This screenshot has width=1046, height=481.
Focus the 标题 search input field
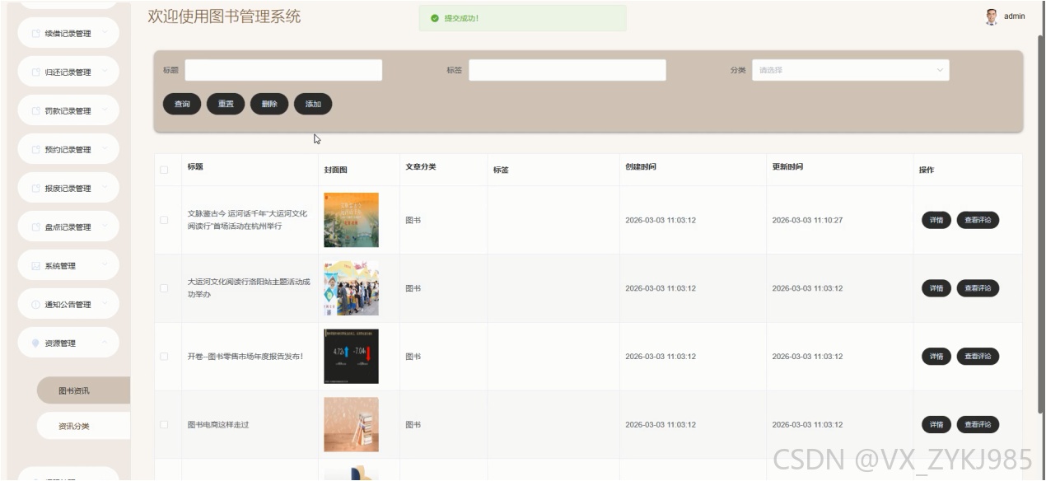tap(283, 70)
